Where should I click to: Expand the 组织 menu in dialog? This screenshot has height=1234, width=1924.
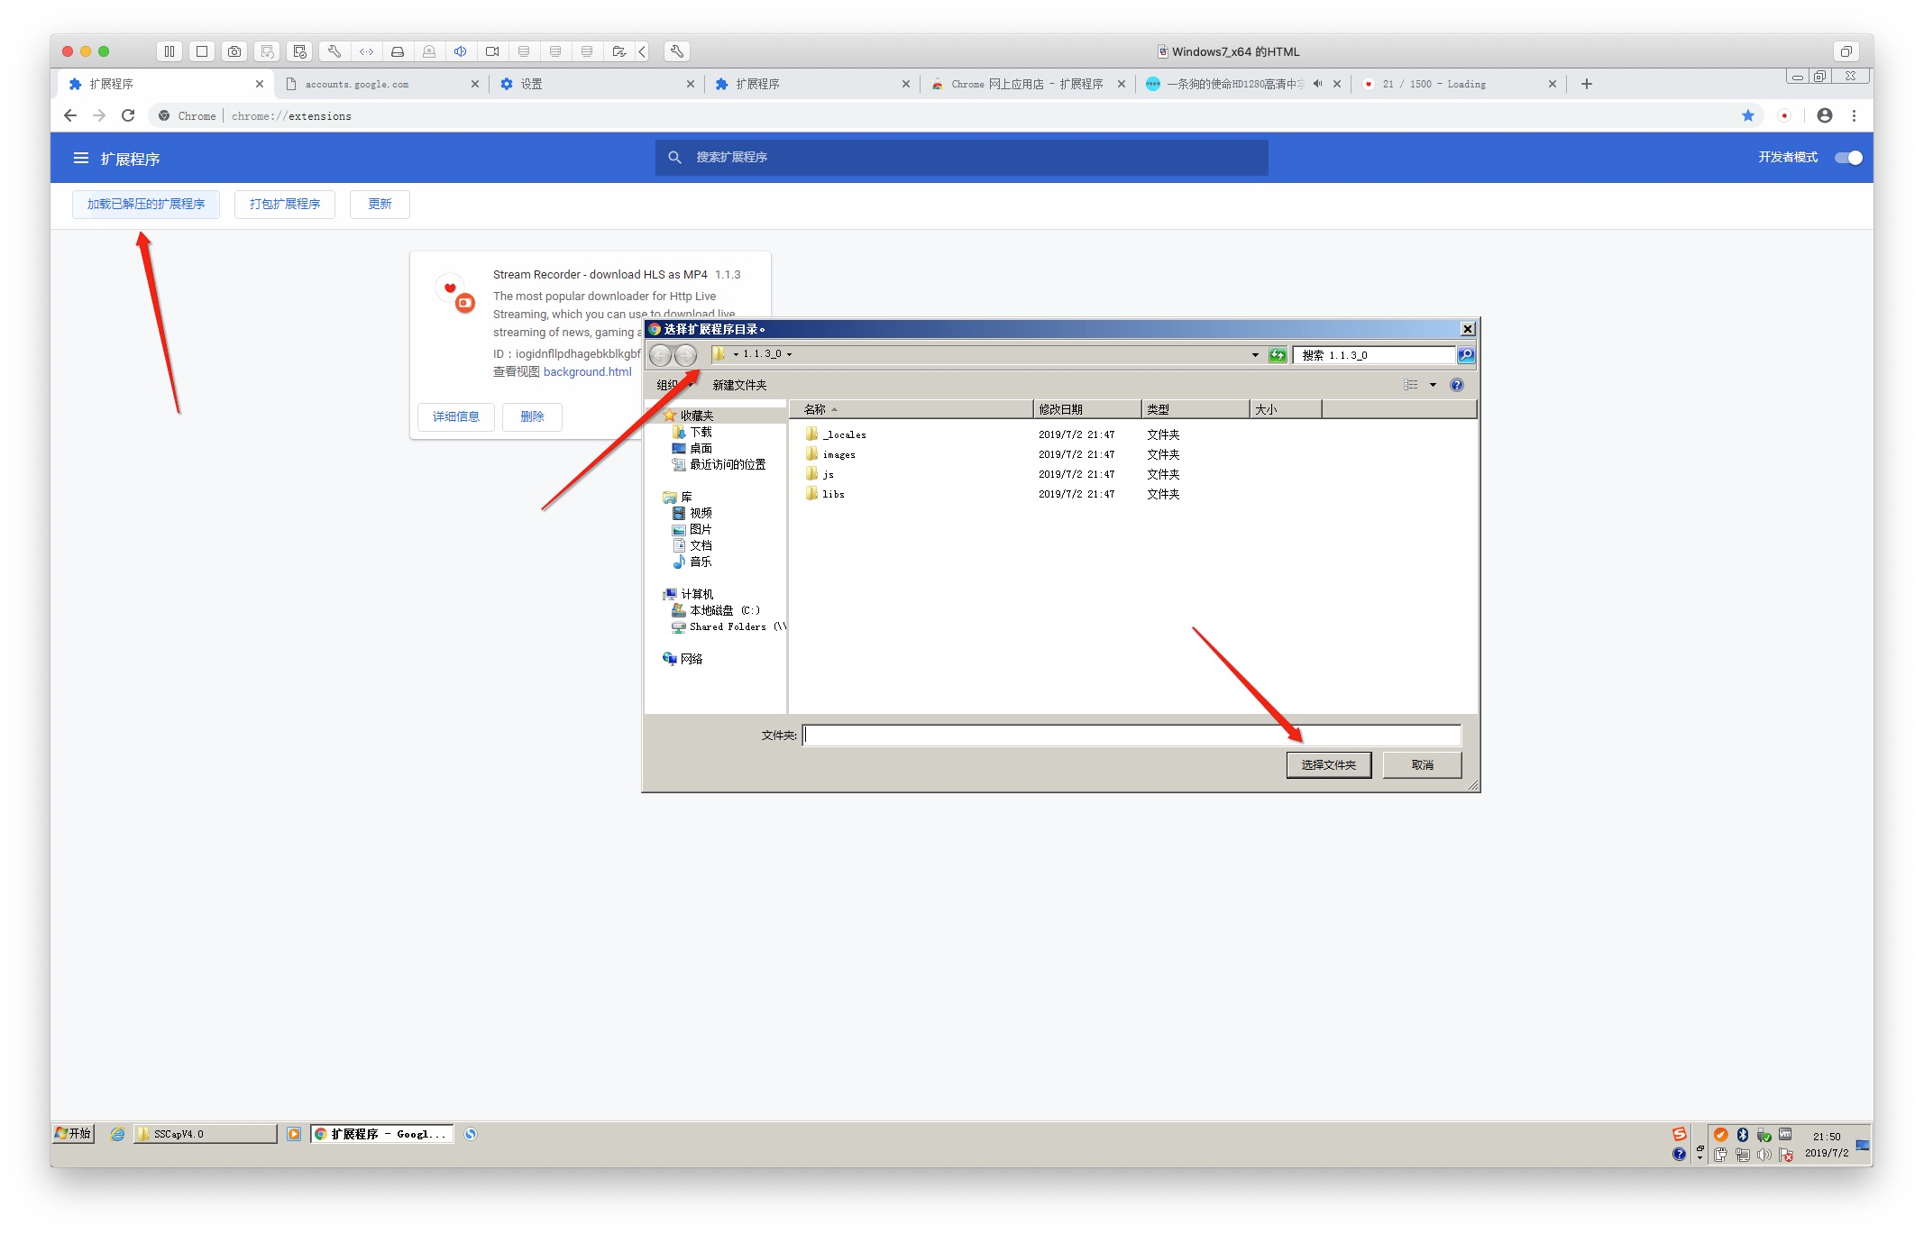coord(674,385)
